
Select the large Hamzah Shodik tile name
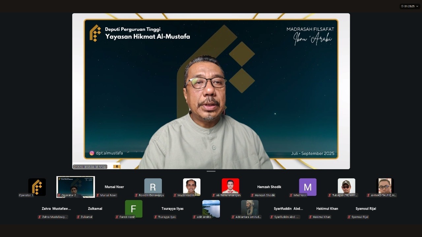click(269, 187)
